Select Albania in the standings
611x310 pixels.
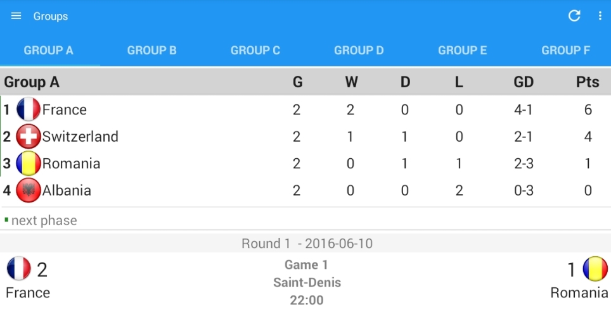coord(67,190)
